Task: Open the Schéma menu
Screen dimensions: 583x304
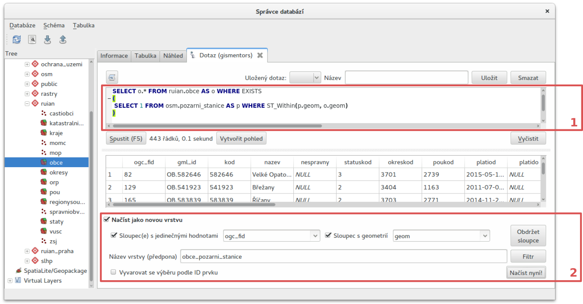Action: point(54,25)
